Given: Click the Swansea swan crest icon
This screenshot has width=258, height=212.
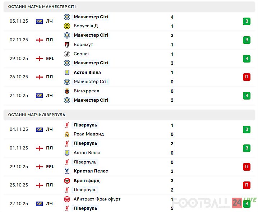Looking at the screenshot, I should [x=67, y=54].
